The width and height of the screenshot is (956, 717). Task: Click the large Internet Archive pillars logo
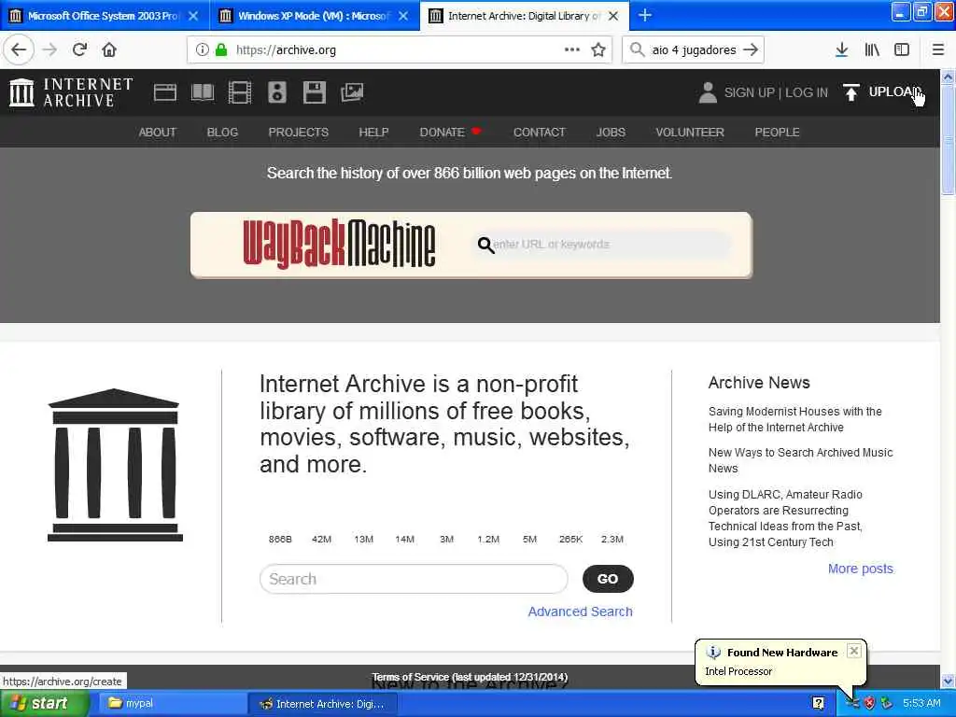click(115, 465)
